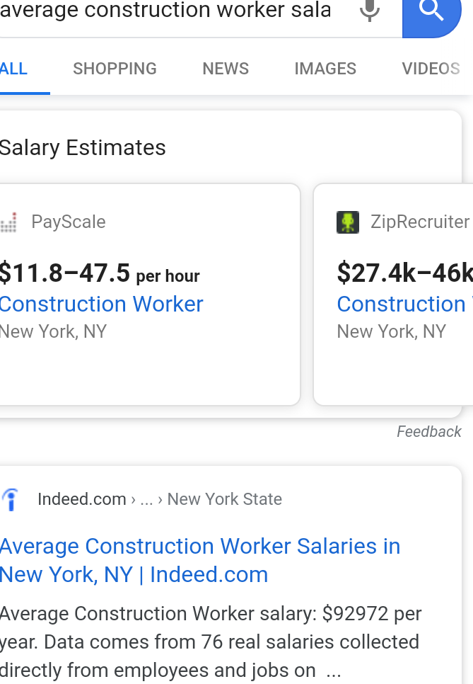The width and height of the screenshot is (473, 684).
Task: Switch to the SHOPPING tab
Action: click(x=115, y=69)
